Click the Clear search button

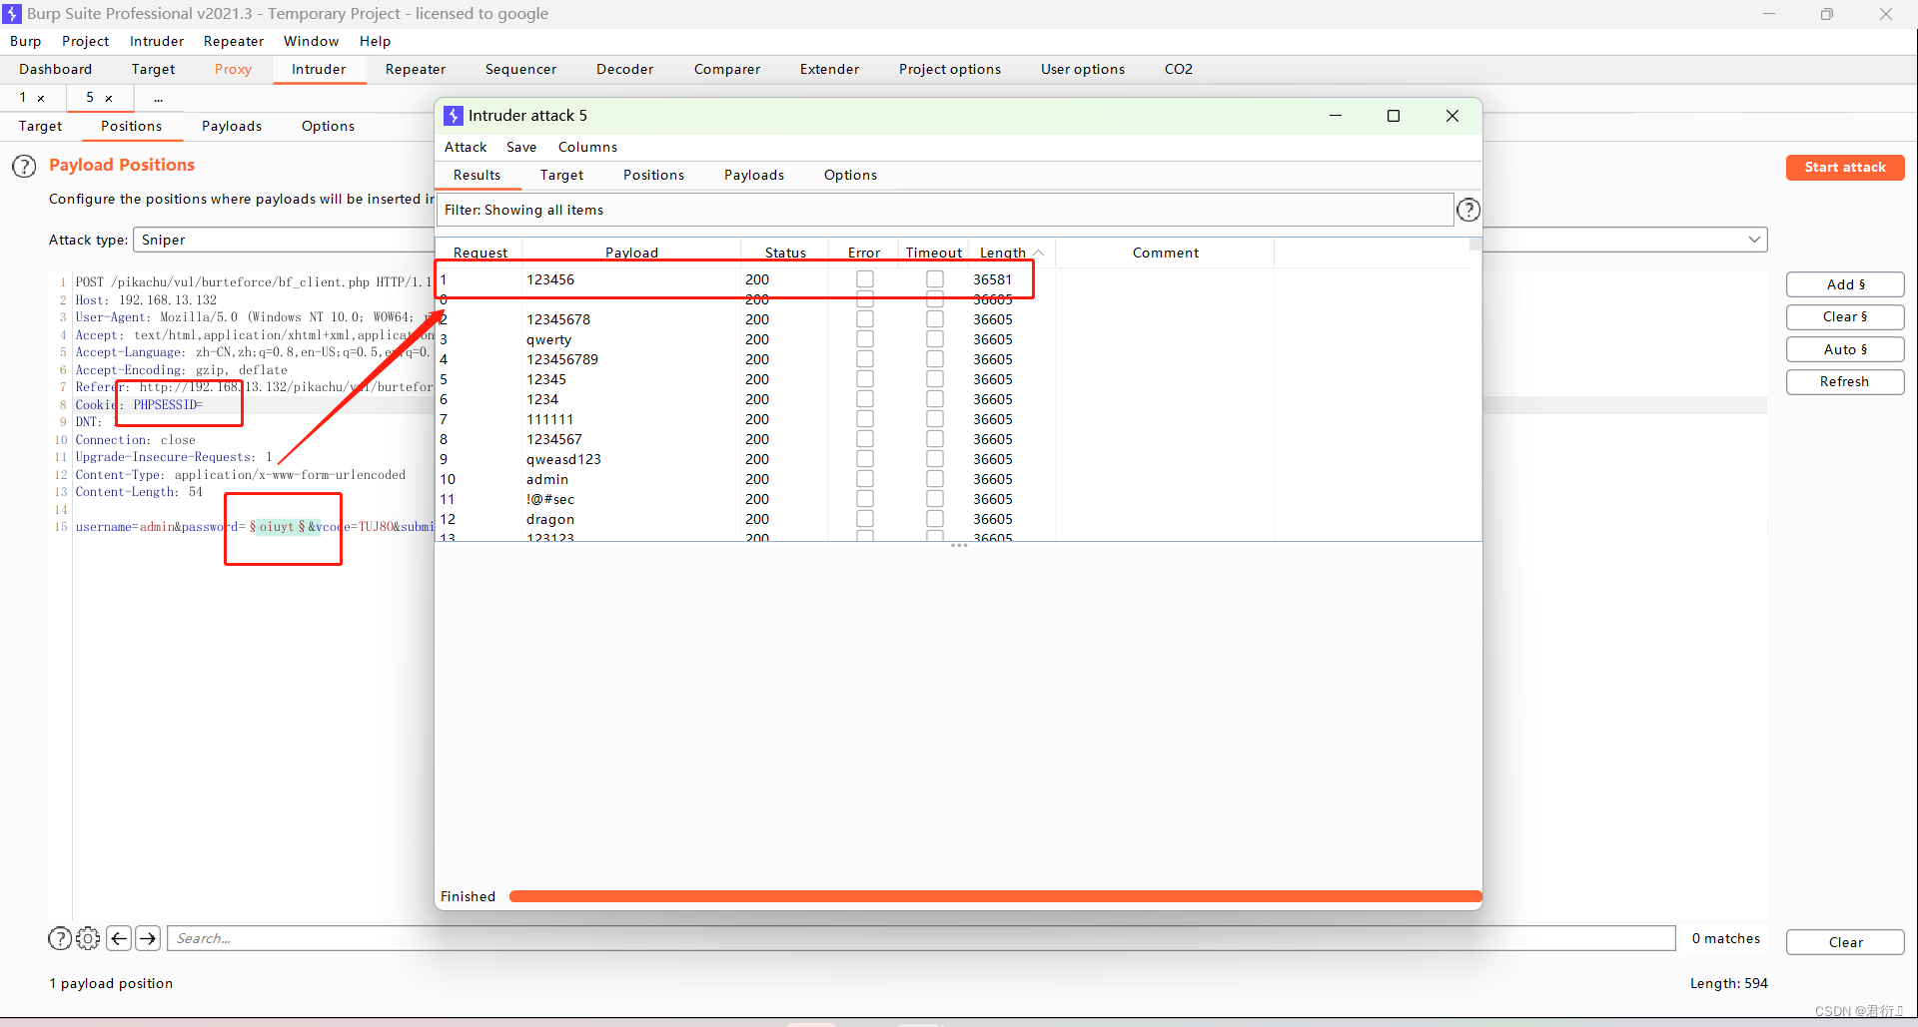pos(1845,942)
